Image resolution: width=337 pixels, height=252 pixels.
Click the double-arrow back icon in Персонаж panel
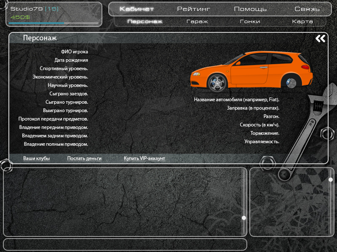pyautogui.click(x=320, y=39)
